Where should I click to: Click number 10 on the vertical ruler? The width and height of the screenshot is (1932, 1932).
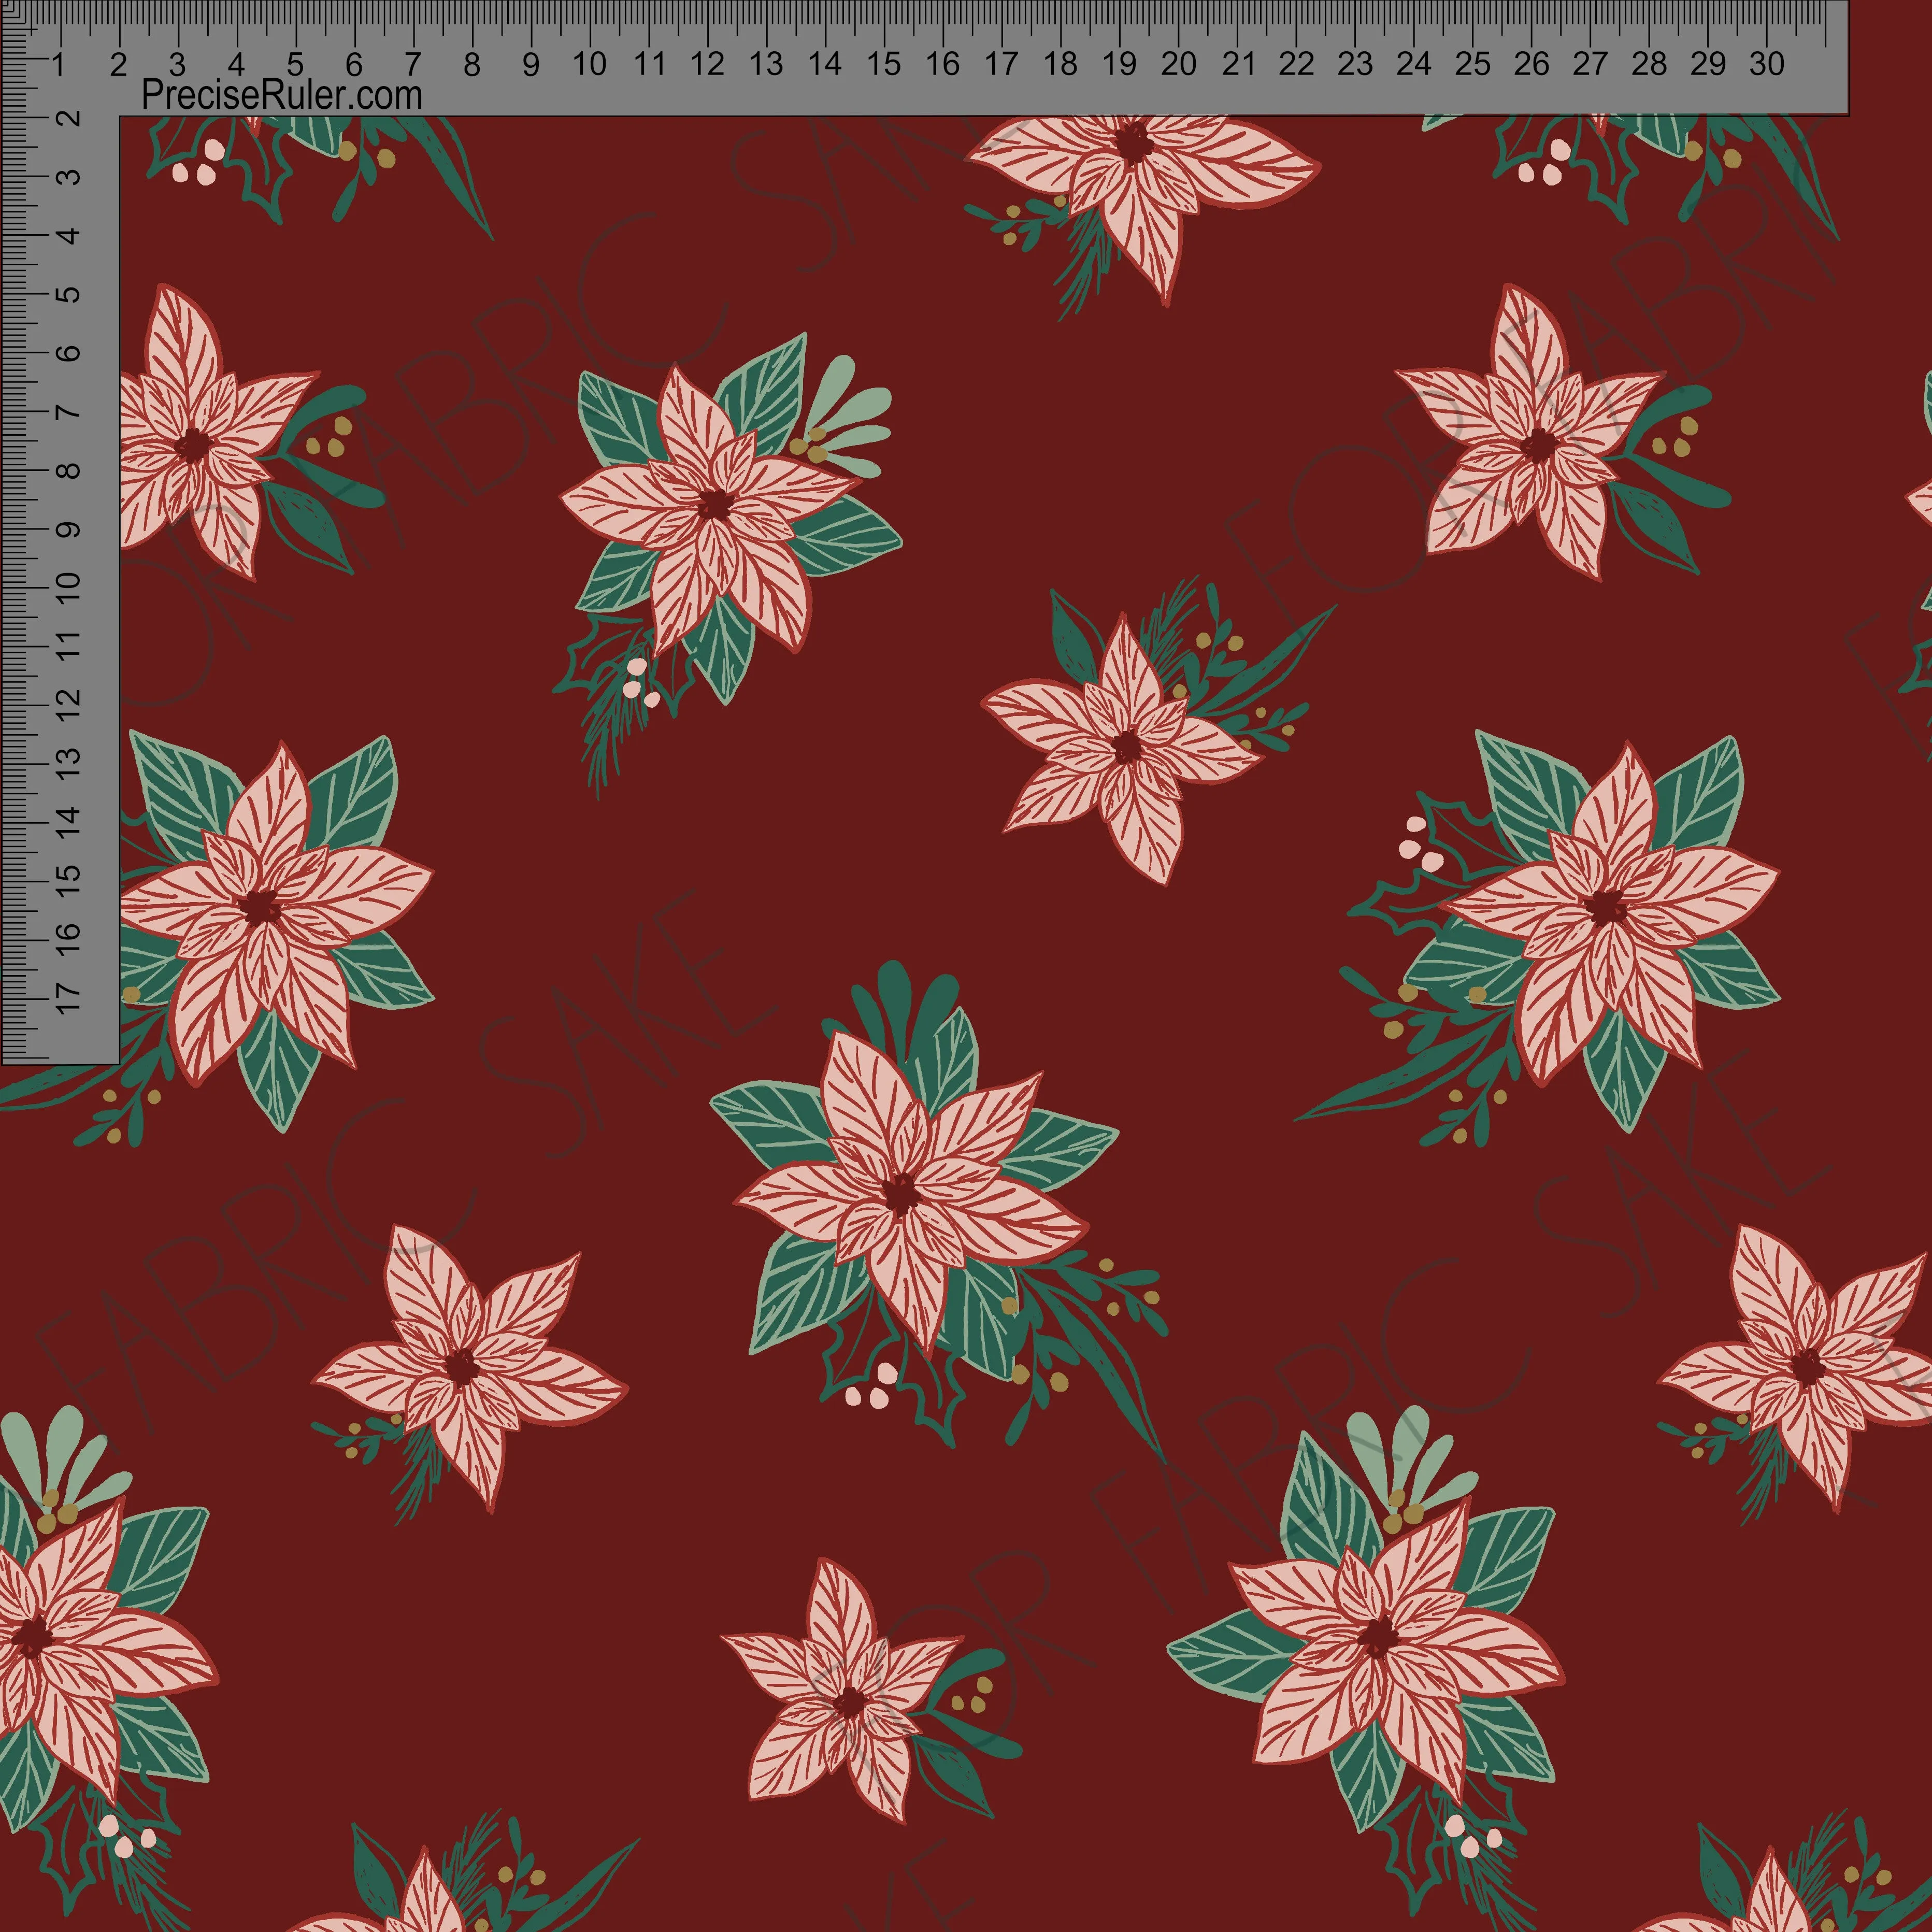67,586
